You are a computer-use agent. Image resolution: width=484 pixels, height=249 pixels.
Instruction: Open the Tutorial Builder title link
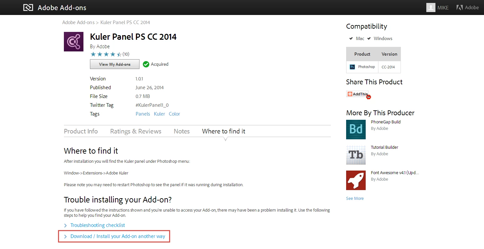coord(385,147)
